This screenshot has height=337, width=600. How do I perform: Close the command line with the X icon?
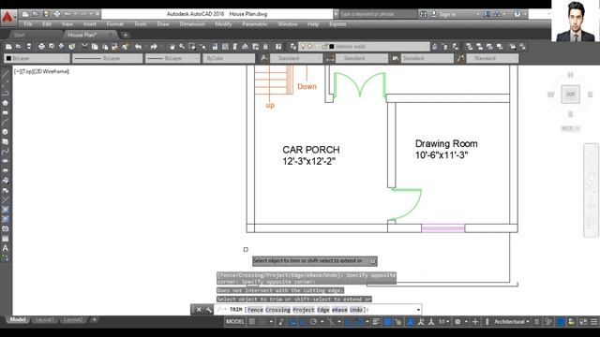pyautogui.click(x=199, y=310)
